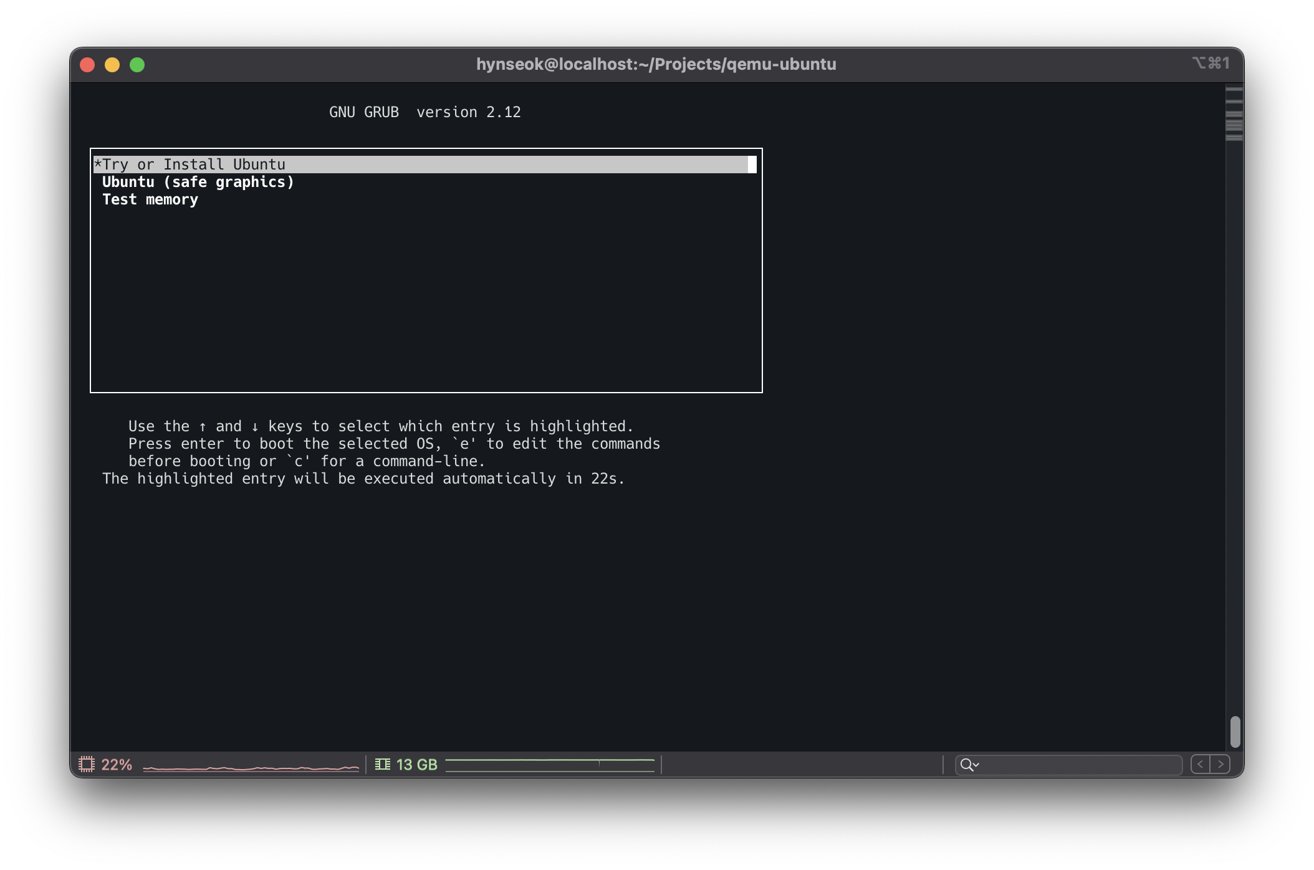Click the 13 GB memory usage label
This screenshot has height=870, width=1314.
(x=416, y=765)
